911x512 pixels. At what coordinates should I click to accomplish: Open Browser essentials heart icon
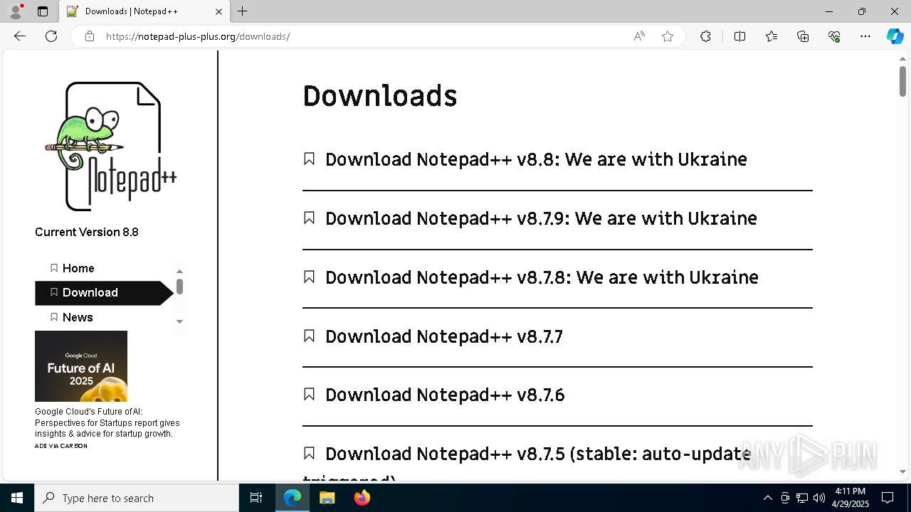pos(834,36)
